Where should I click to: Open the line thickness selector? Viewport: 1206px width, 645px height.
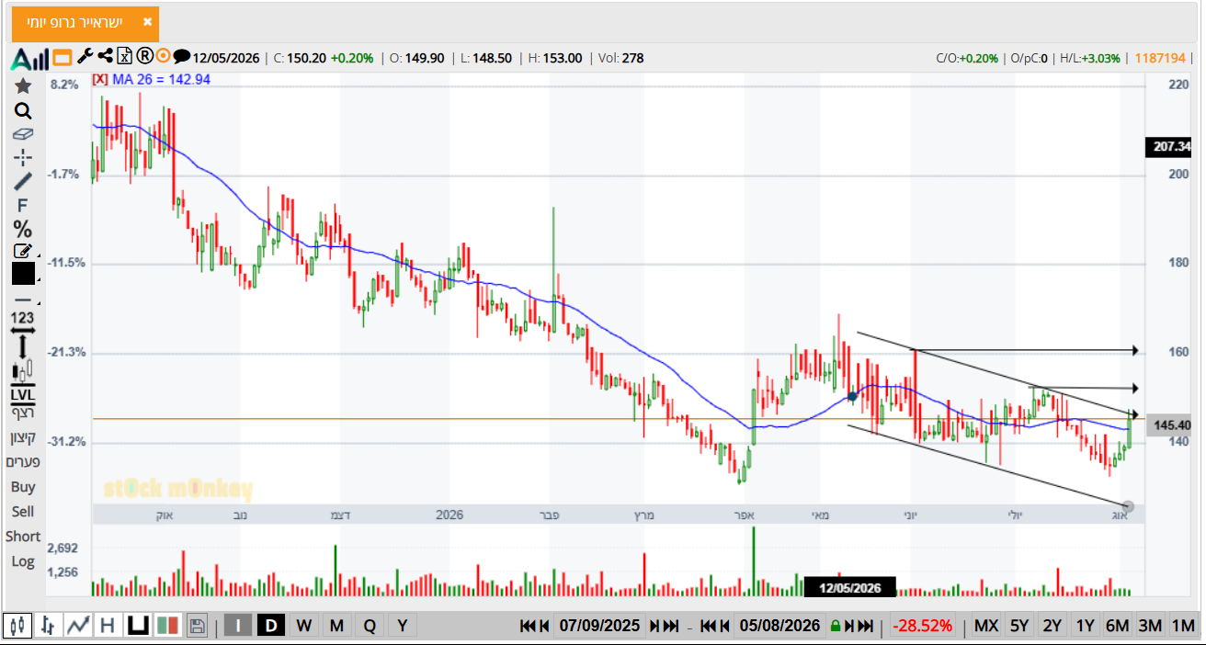tap(23, 300)
